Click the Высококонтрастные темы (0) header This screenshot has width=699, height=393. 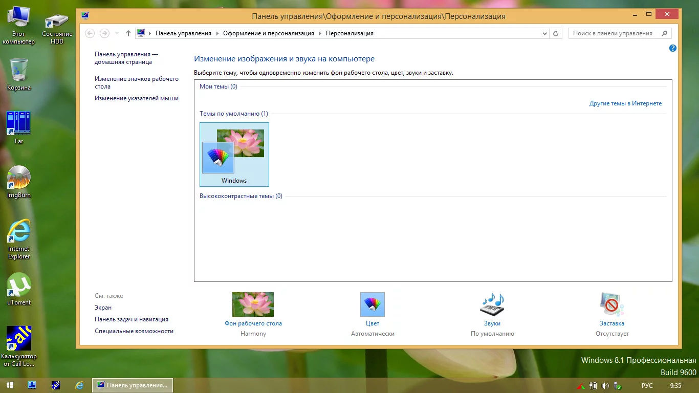pyautogui.click(x=241, y=196)
